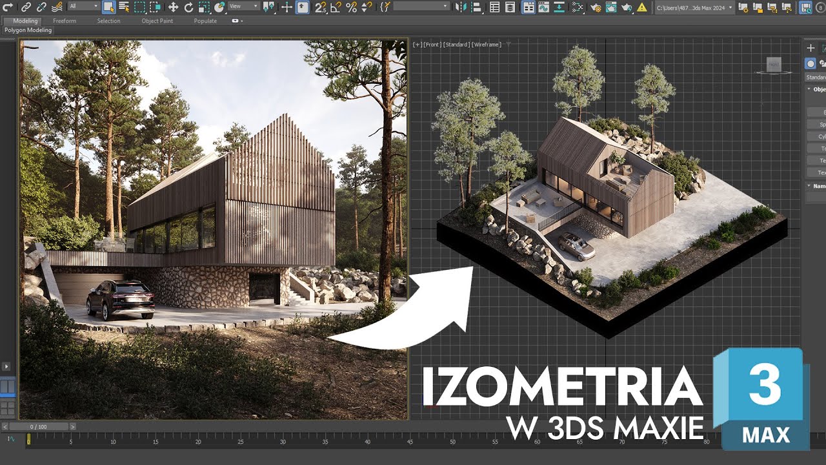Click the time slider showing 0 / 100

39,427
